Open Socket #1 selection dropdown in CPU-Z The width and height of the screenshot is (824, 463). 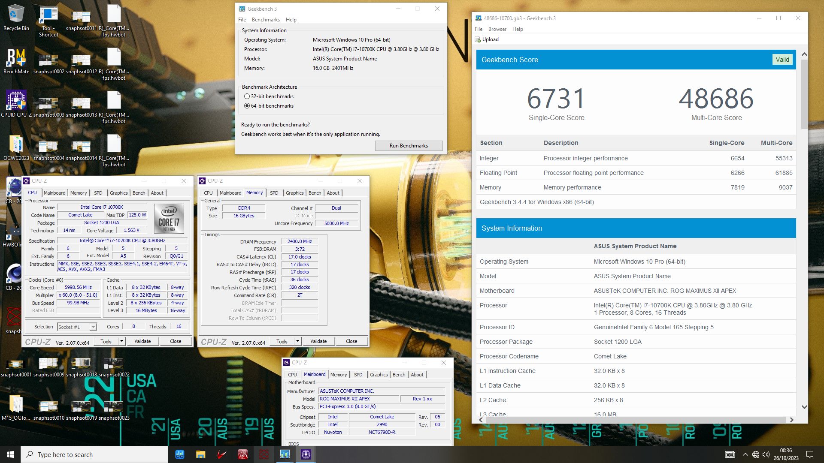tap(77, 327)
